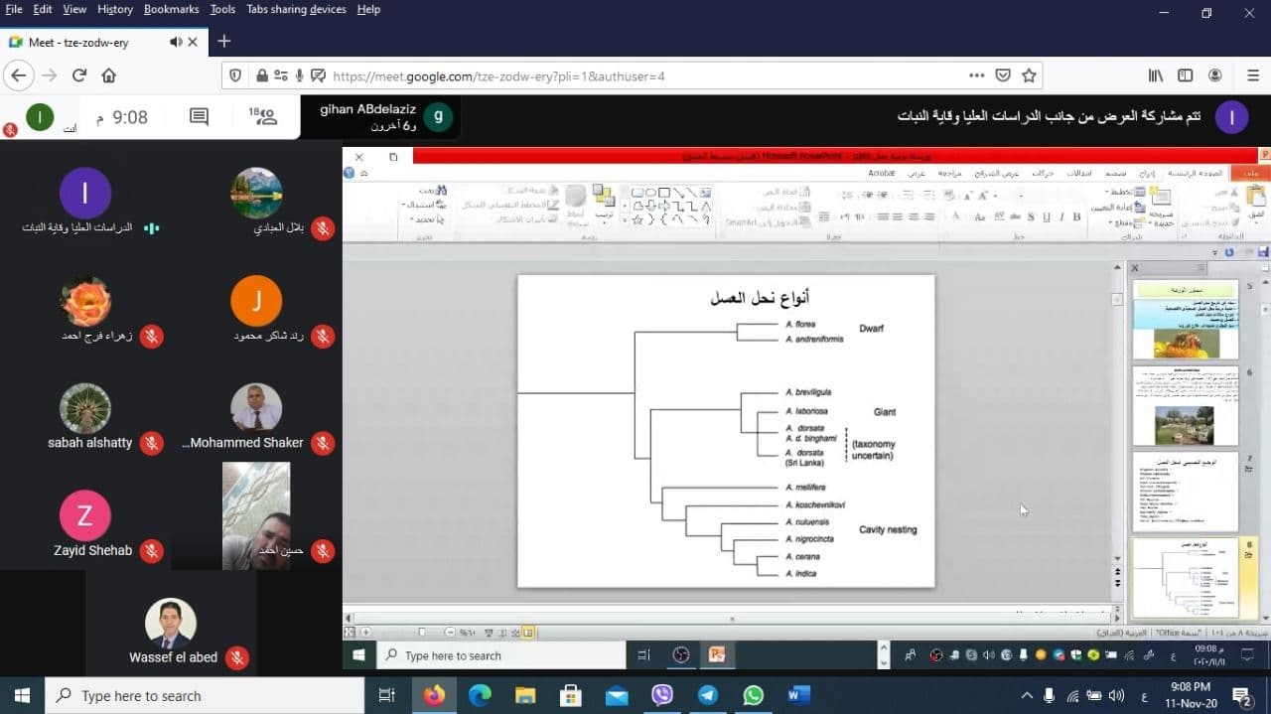Screen dimensions: 1271x714
Task: Bookmark this page with the star
Action: pyautogui.click(x=1029, y=75)
